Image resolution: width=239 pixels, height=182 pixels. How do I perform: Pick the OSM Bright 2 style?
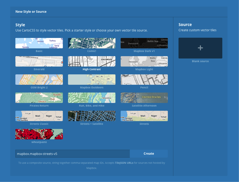point(39,79)
